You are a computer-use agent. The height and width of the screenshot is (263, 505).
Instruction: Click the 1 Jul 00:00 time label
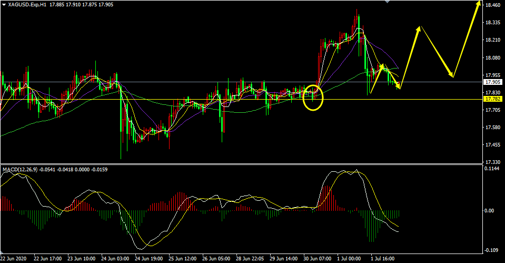pos(349,258)
